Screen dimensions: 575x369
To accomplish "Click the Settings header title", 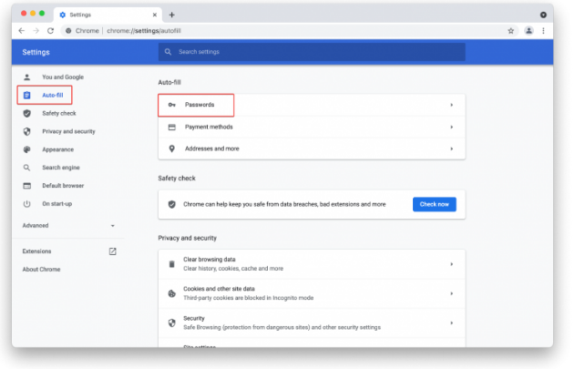I will 36,52.
